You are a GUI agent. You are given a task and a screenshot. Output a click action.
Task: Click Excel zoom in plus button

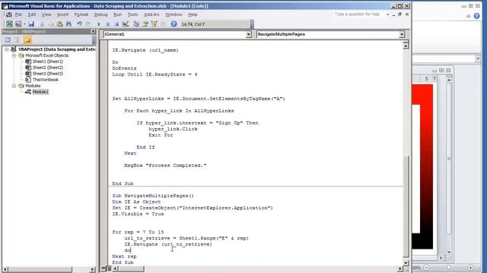coord(470,268)
